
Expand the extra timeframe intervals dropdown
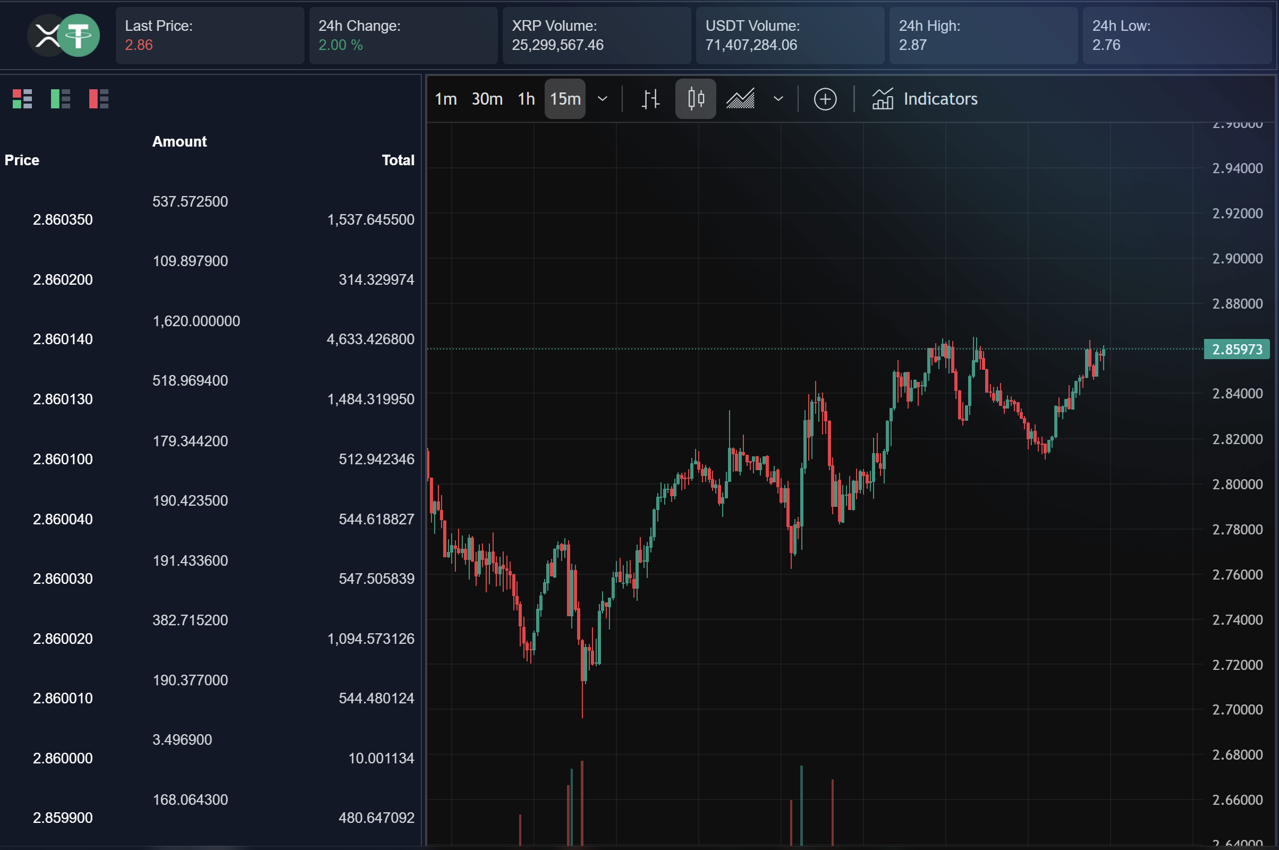[602, 99]
